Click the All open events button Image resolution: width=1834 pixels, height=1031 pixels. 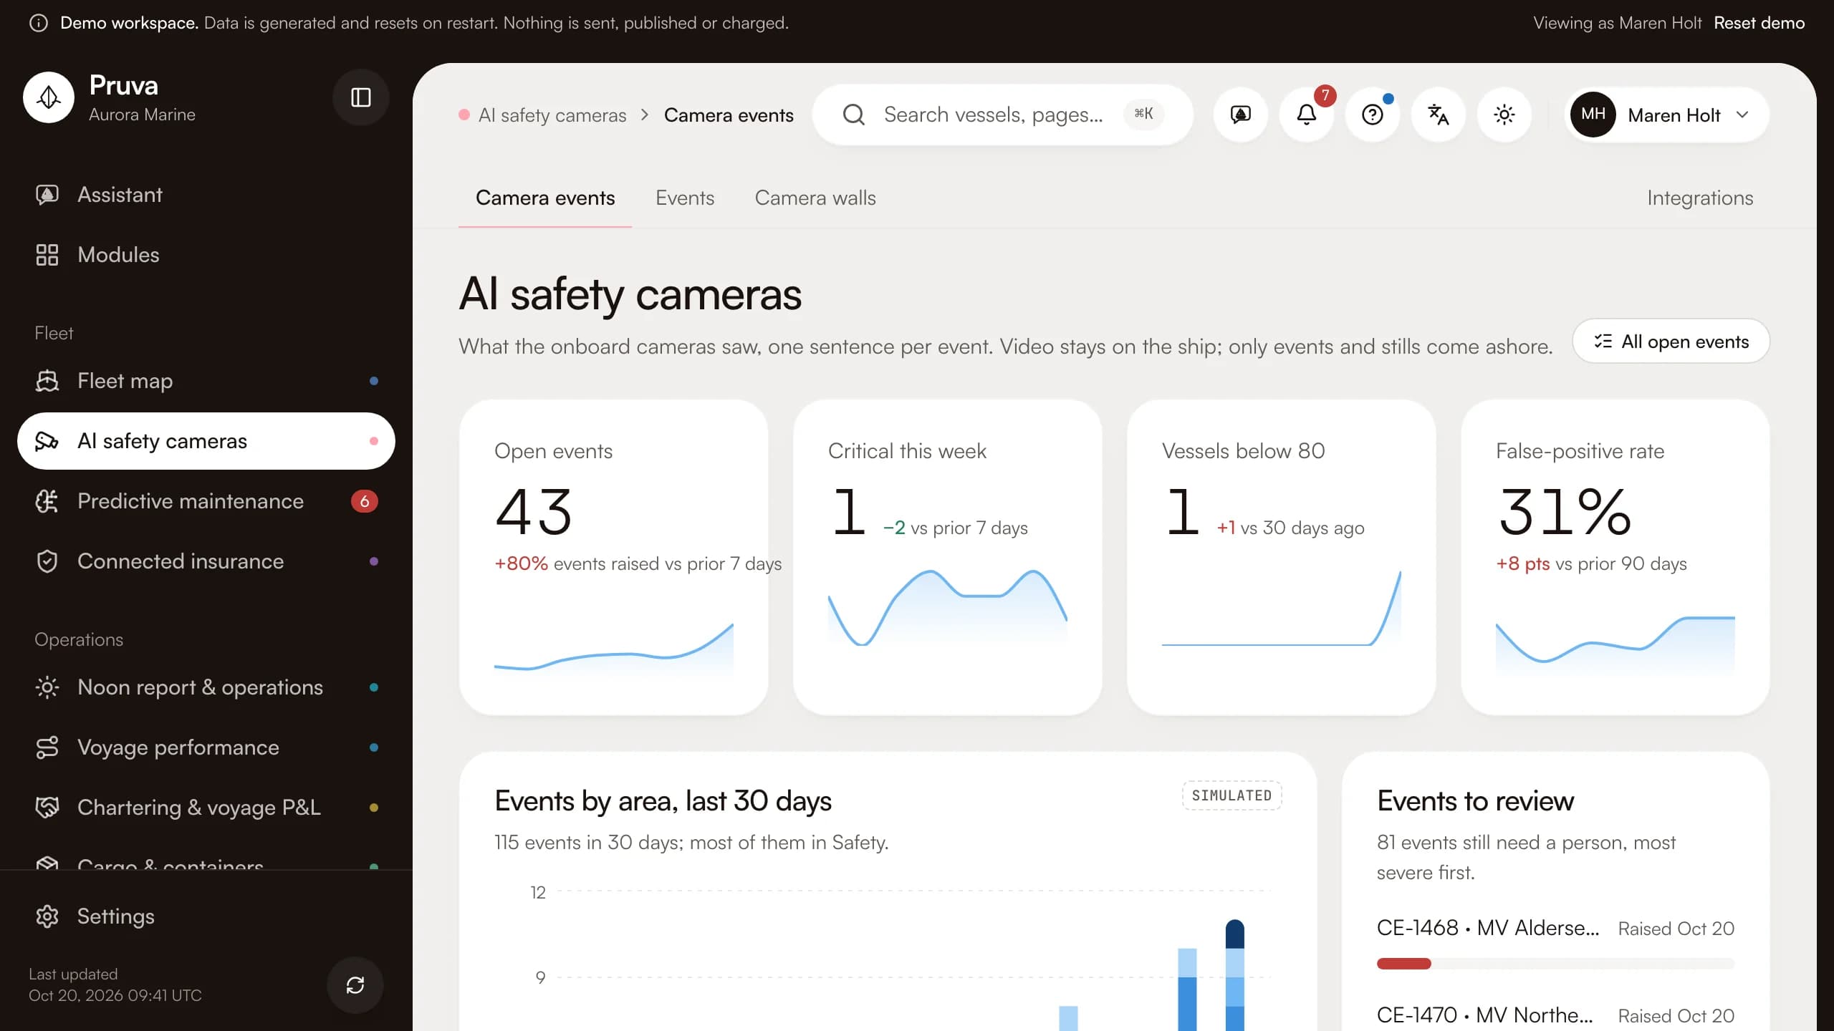click(1671, 342)
